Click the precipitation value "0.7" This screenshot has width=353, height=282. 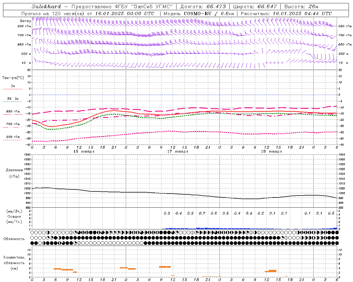202,213
